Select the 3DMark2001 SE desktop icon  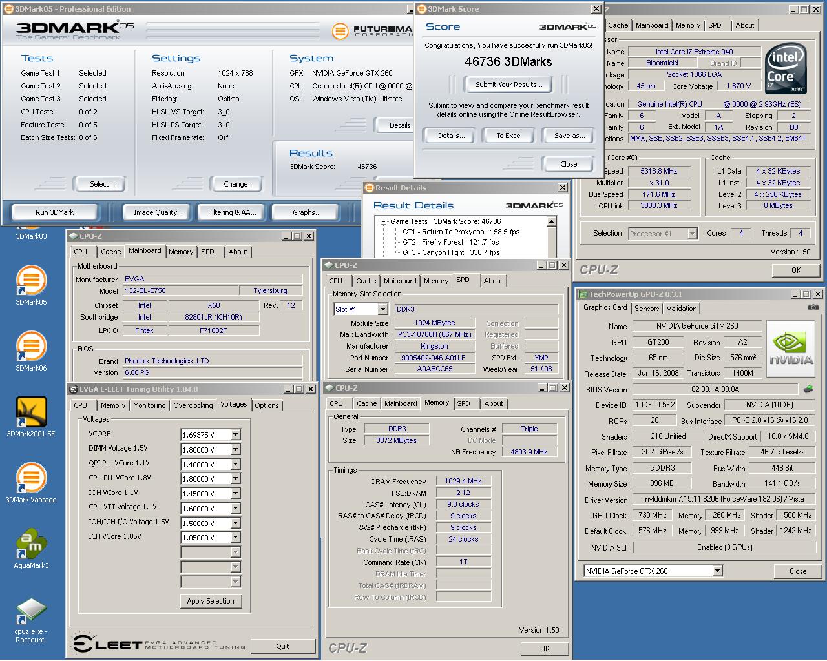tap(31, 413)
